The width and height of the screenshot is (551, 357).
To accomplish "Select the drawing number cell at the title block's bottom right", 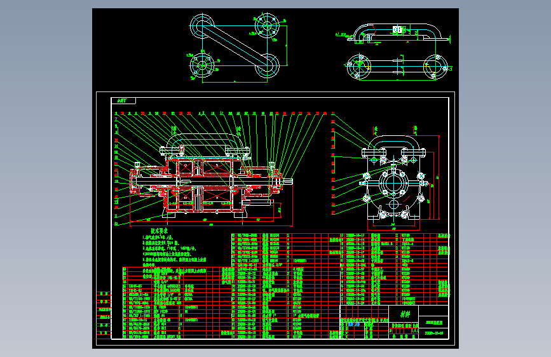I will (x=434, y=333).
